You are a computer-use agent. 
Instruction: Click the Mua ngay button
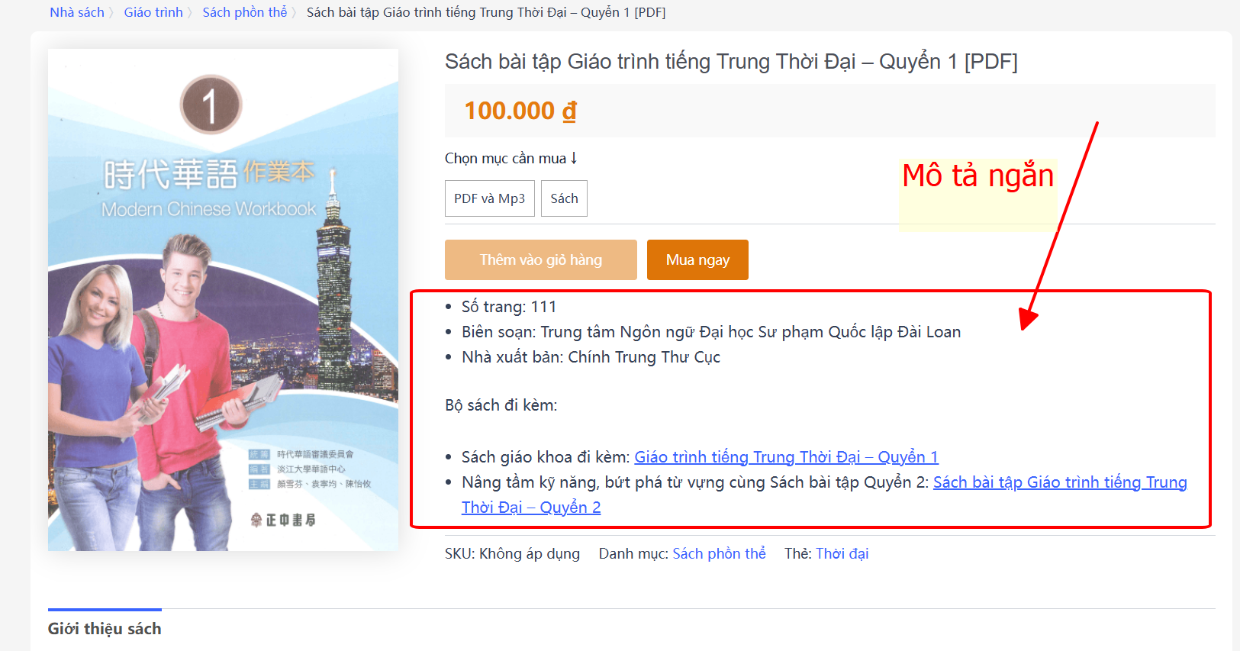697,260
